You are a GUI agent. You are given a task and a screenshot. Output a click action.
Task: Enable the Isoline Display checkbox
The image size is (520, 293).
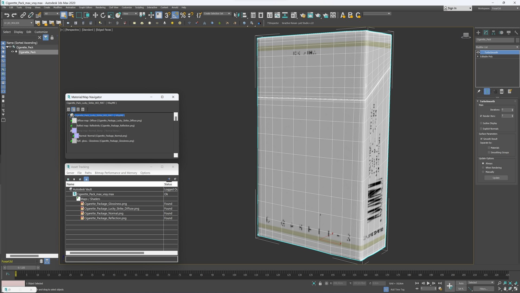coord(481,123)
